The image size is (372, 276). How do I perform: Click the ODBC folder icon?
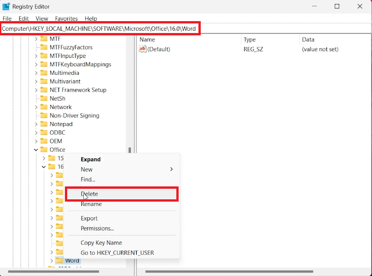44,132
